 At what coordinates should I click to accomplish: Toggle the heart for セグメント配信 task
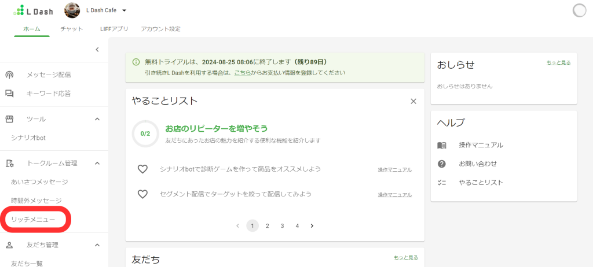(142, 194)
